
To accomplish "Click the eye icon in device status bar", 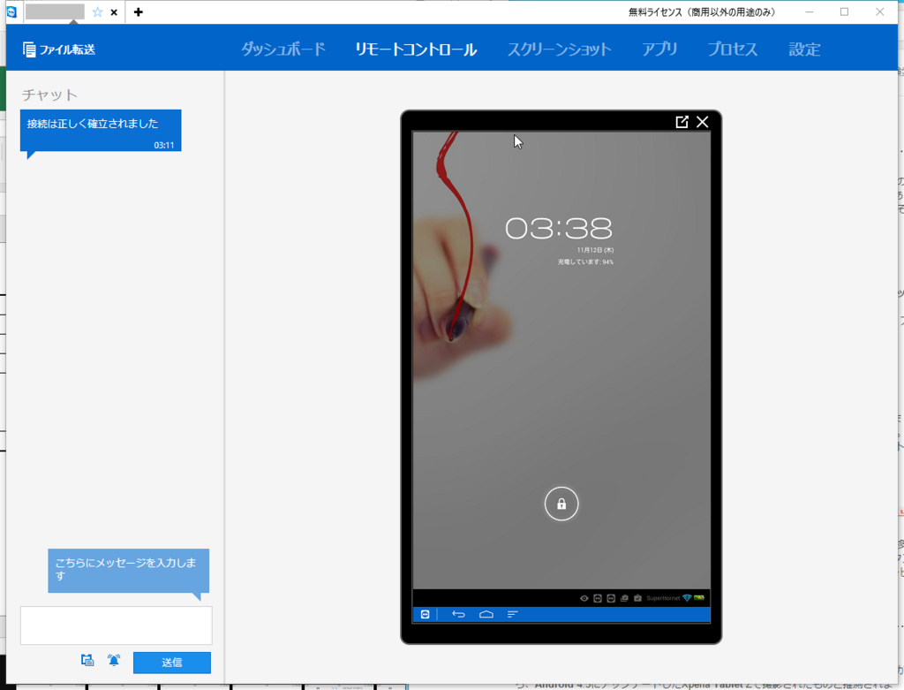I will (x=584, y=598).
